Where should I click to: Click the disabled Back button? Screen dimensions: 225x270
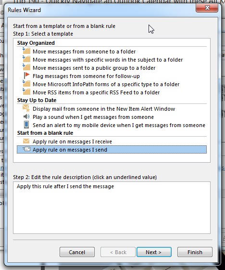118,252
